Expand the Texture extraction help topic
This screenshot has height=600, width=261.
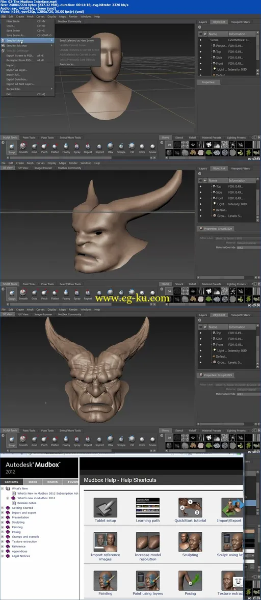pos(3,541)
